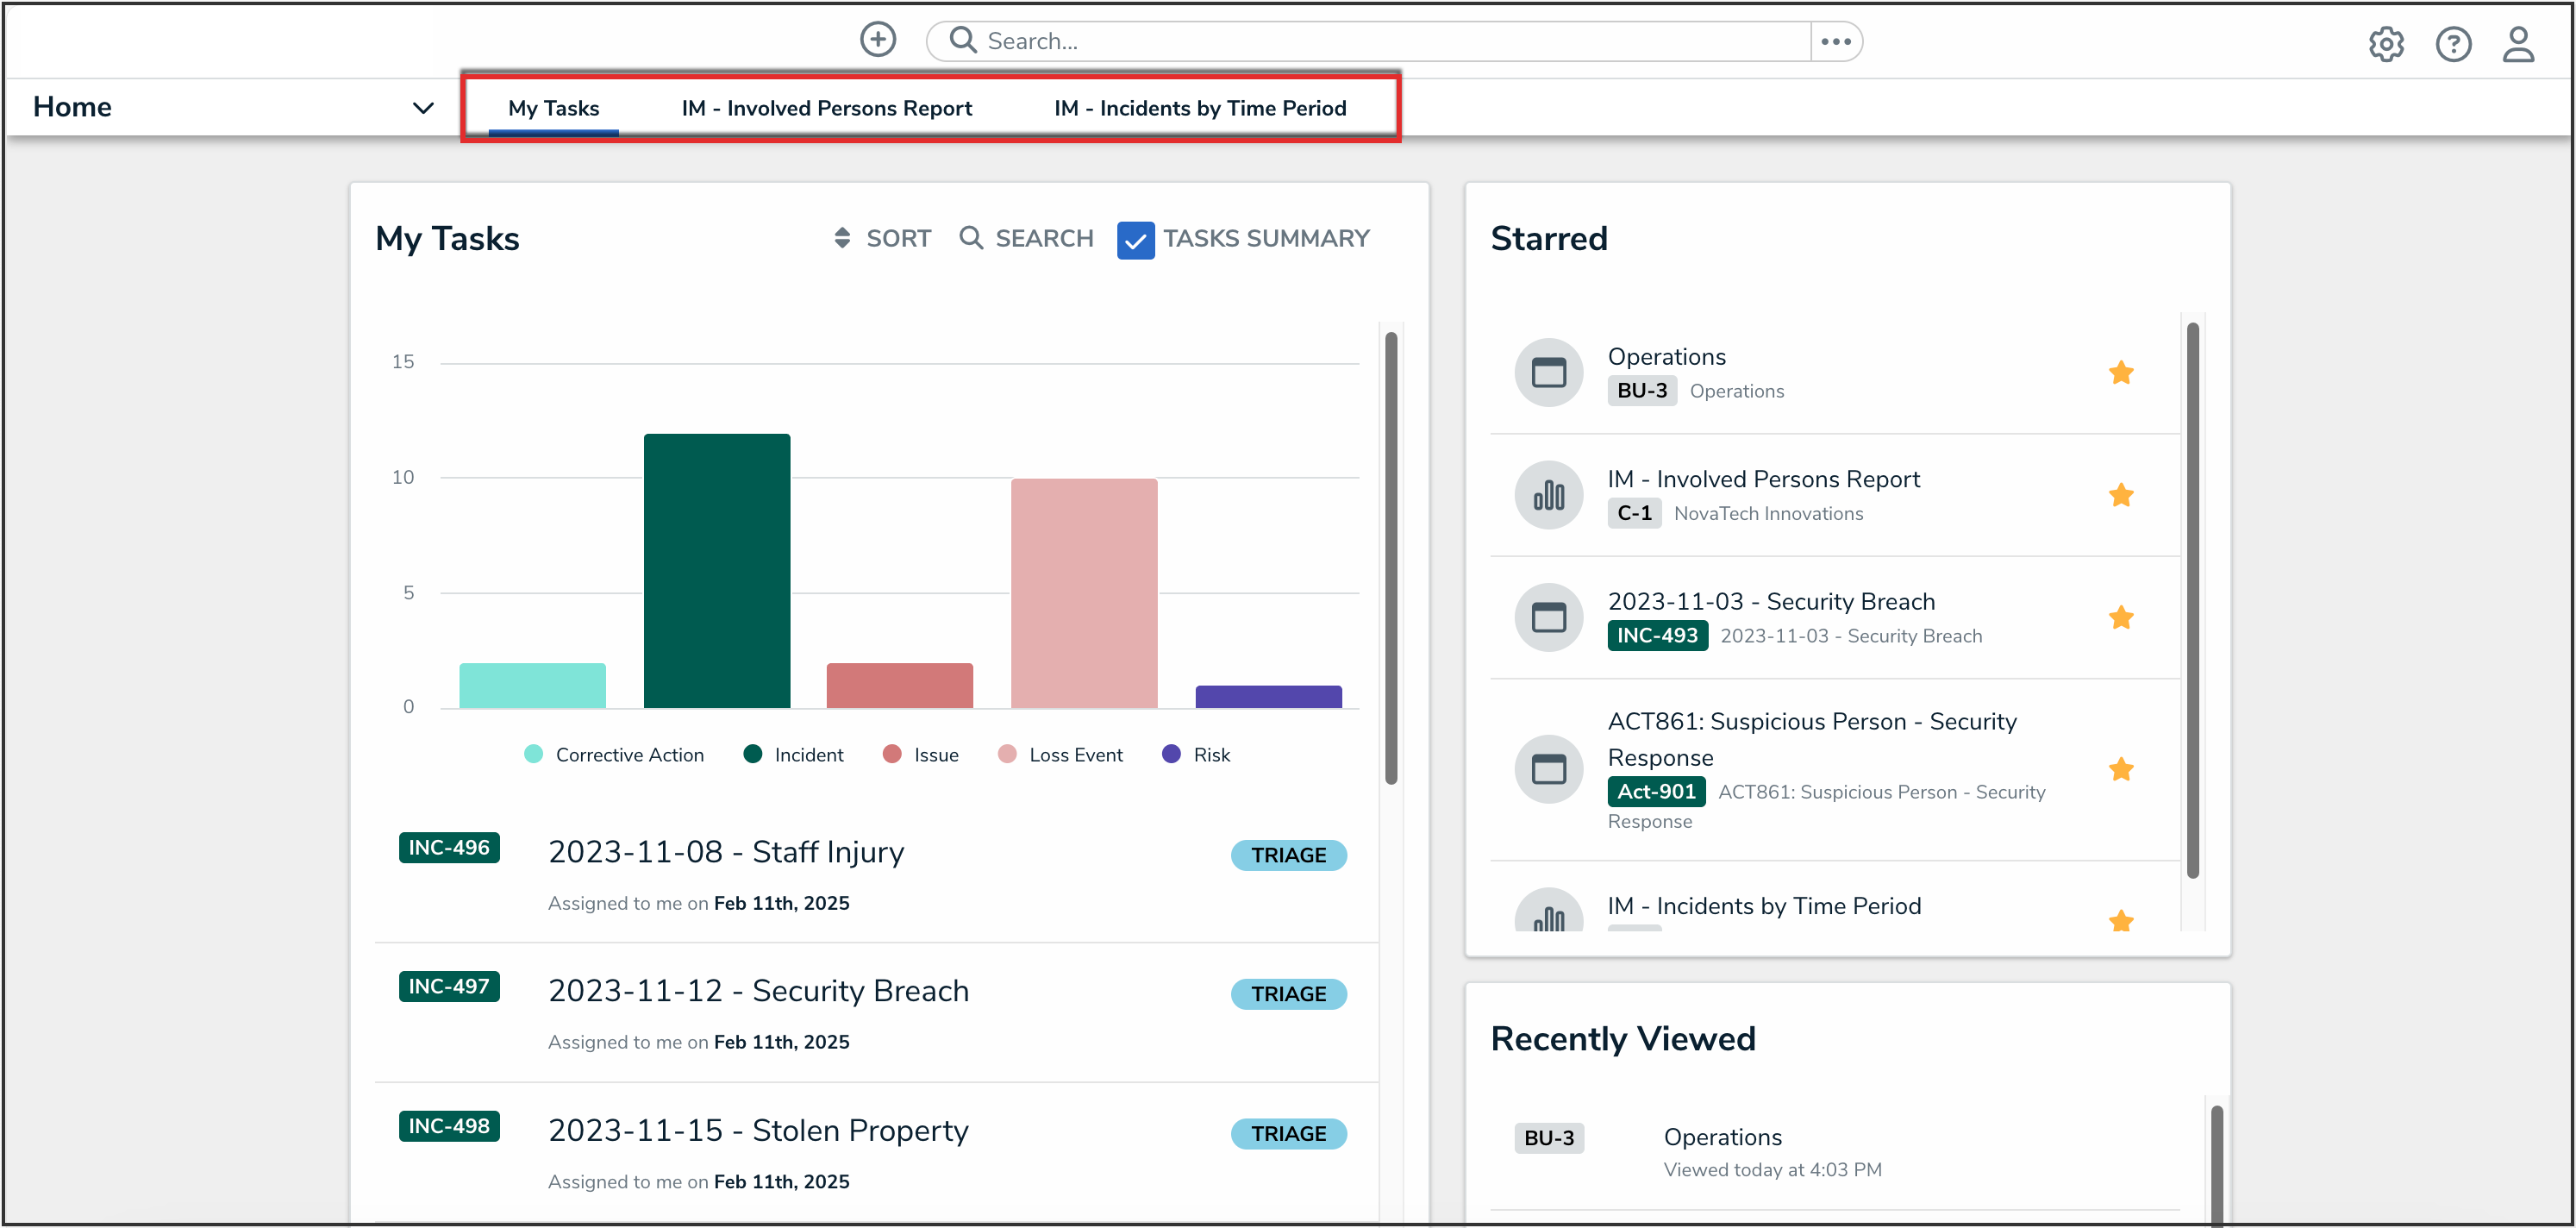Remove star from ACT861 Suspicious Person item
Image resolution: width=2576 pixels, height=1228 pixels.
click(2120, 769)
